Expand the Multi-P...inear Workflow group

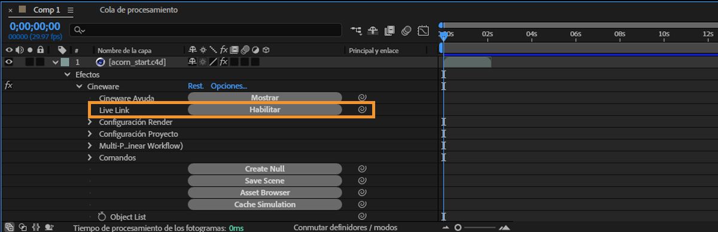pos(90,146)
